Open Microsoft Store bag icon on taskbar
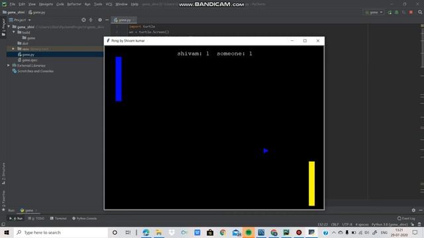424x238 pixels. click(x=210, y=232)
